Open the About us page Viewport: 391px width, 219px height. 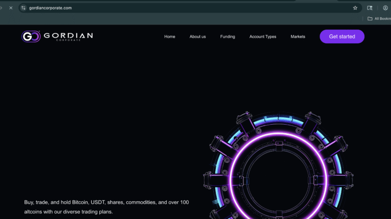[x=198, y=36]
